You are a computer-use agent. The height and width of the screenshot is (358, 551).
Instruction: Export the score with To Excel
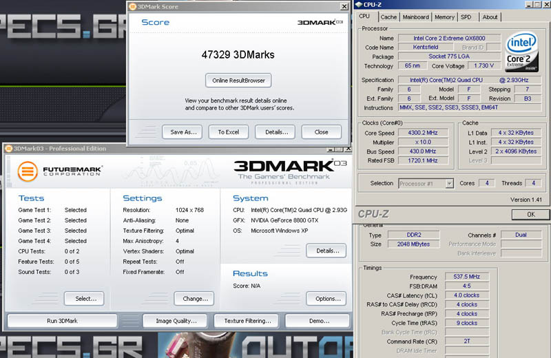point(229,132)
